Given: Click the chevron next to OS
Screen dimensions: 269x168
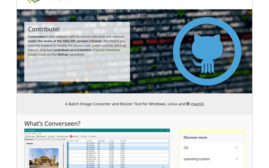Looking at the screenshot, I should point(236,148).
